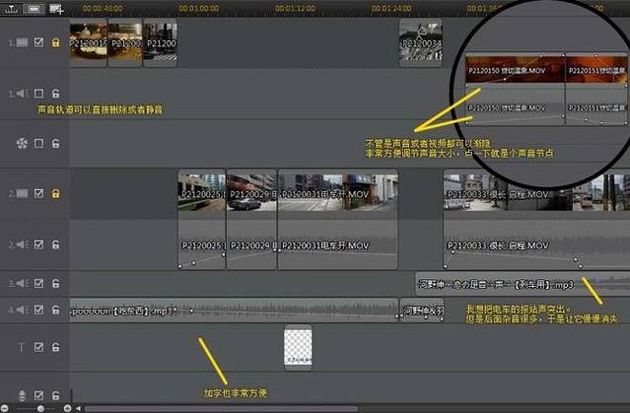Select the title clip thumbnail on T track
The height and width of the screenshot is (413, 630).
tap(298, 346)
